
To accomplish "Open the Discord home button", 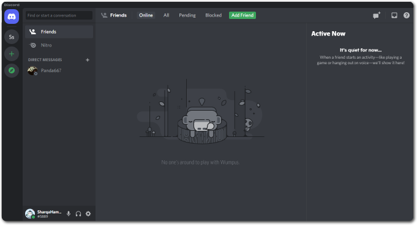I will point(12,17).
